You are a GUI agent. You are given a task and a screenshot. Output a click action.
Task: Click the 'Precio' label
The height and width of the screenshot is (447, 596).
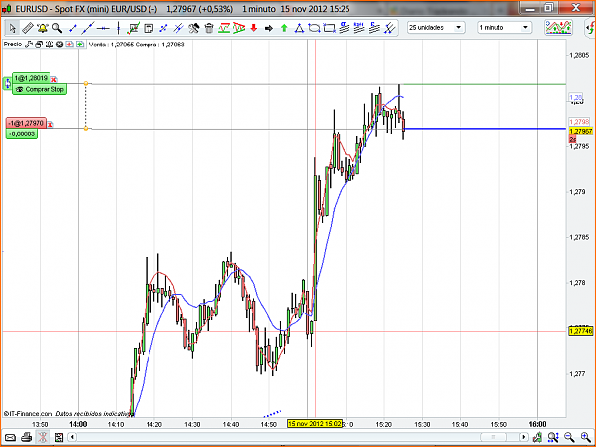click(13, 45)
